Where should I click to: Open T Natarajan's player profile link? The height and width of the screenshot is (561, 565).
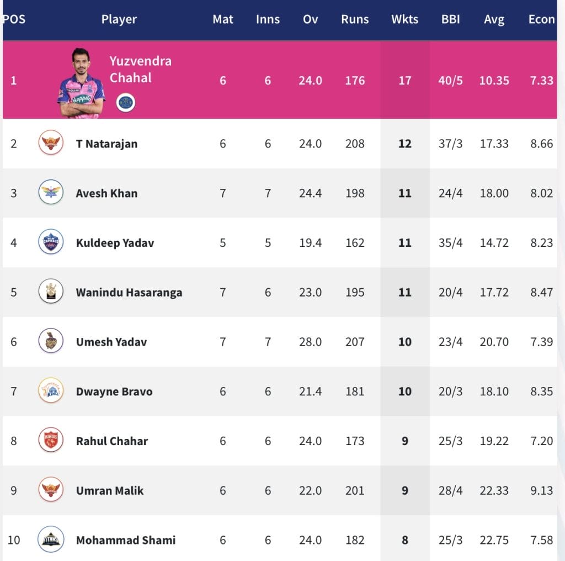[x=106, y=144]
